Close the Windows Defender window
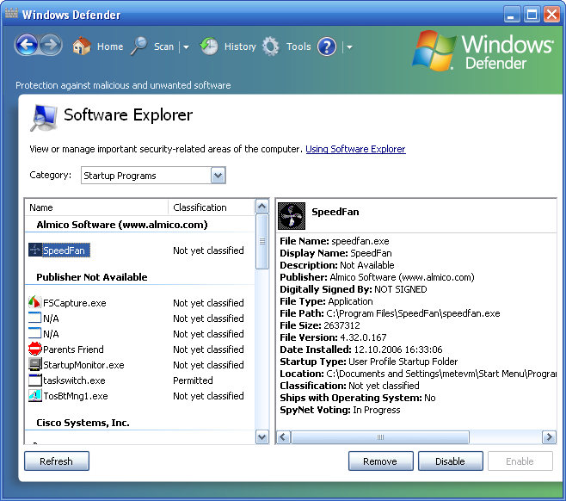The height and width of the screenshot is (501, 566). (x=552, y=15)
